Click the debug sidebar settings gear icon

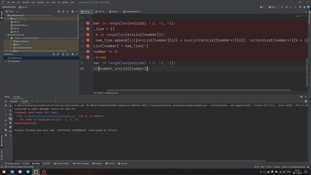click(x=5, y=130)
